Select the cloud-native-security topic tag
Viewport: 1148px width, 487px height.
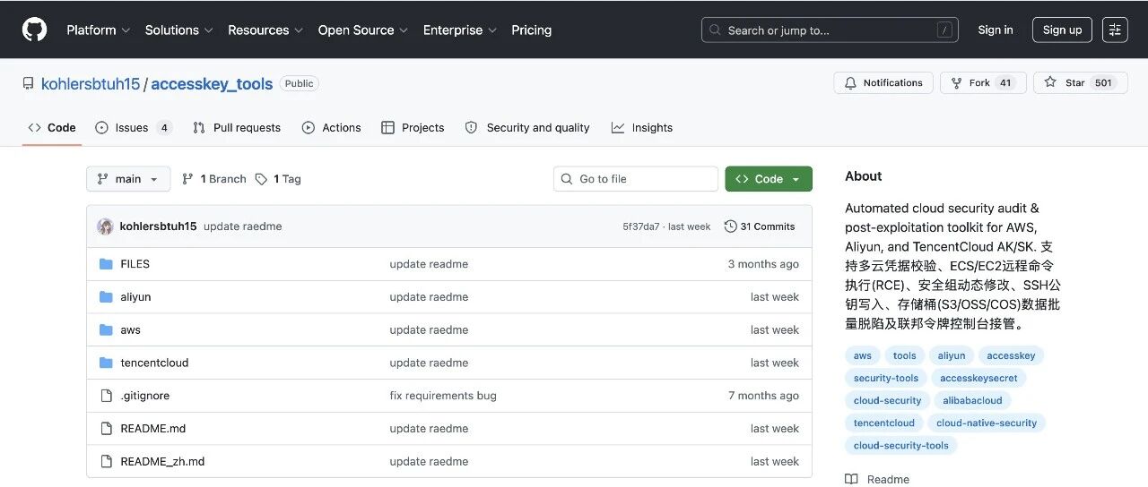coord(987,423)
